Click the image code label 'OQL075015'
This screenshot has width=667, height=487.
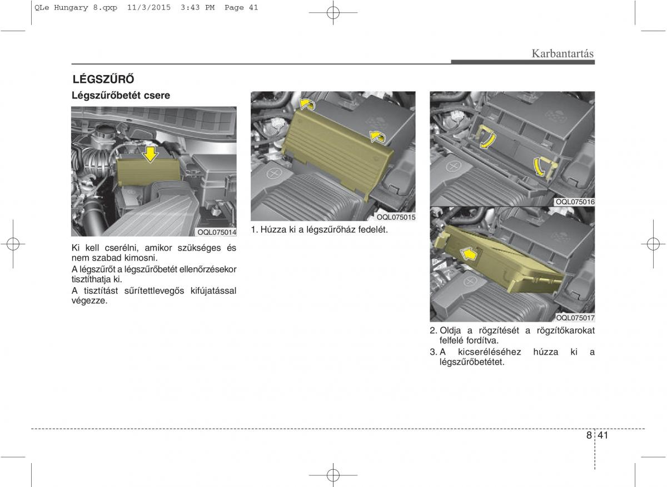tap(396, 217)
